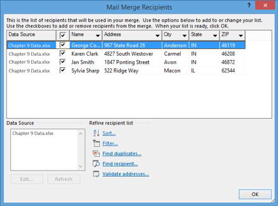Click the Find duplicates icon
278x206 pixels.
pos(96,153)
